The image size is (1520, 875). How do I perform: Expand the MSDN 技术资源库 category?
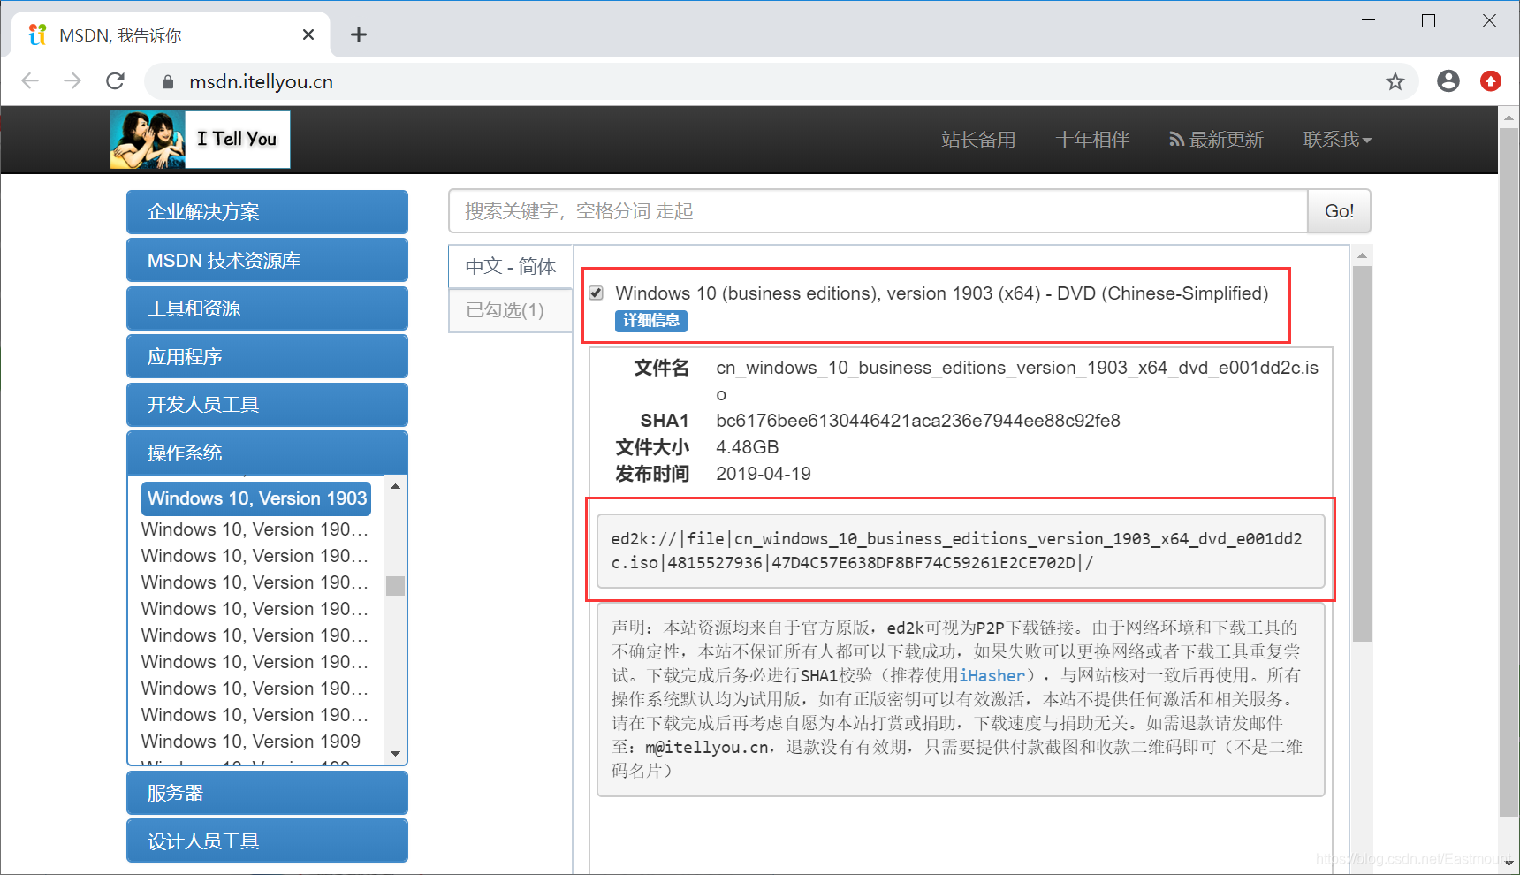point(267,261)
